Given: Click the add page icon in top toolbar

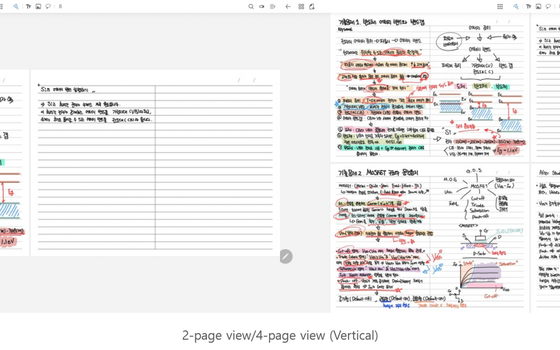Looking at the screenshot, I should pyautogui.click(x=312, y=6).
